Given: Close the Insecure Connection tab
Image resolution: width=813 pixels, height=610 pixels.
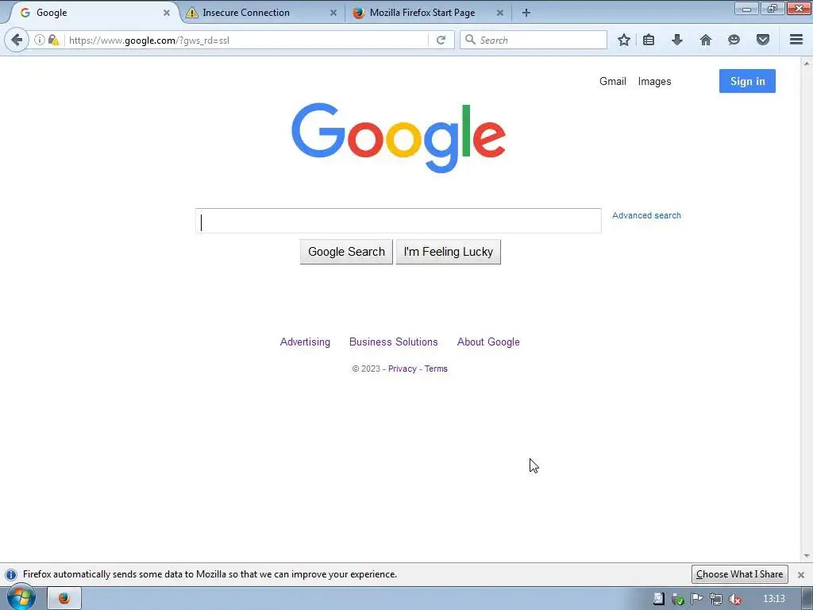Looking at the screenshot, I should click(x=333, y=13).
